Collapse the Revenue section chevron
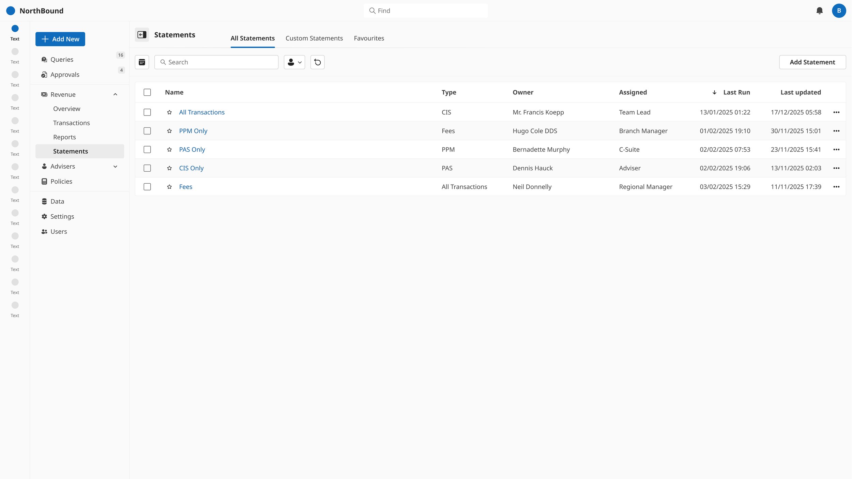The image size is (852, 479). [115, 94]
